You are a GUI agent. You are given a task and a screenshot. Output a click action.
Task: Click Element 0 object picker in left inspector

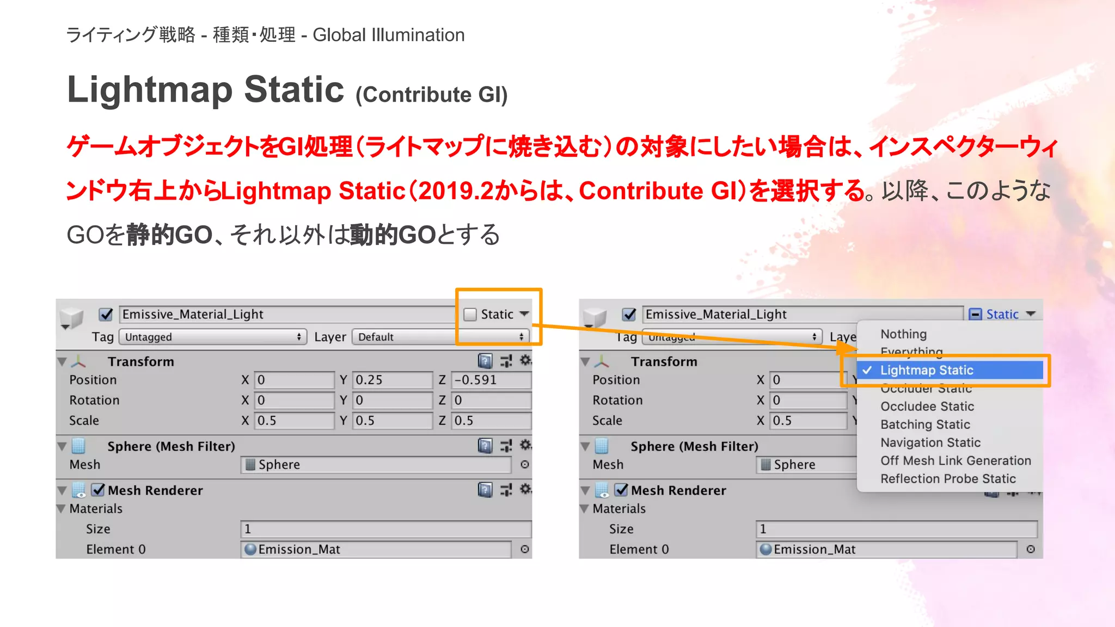525,549
